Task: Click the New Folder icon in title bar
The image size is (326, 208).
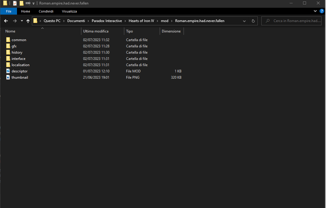Action: [21, 3]
